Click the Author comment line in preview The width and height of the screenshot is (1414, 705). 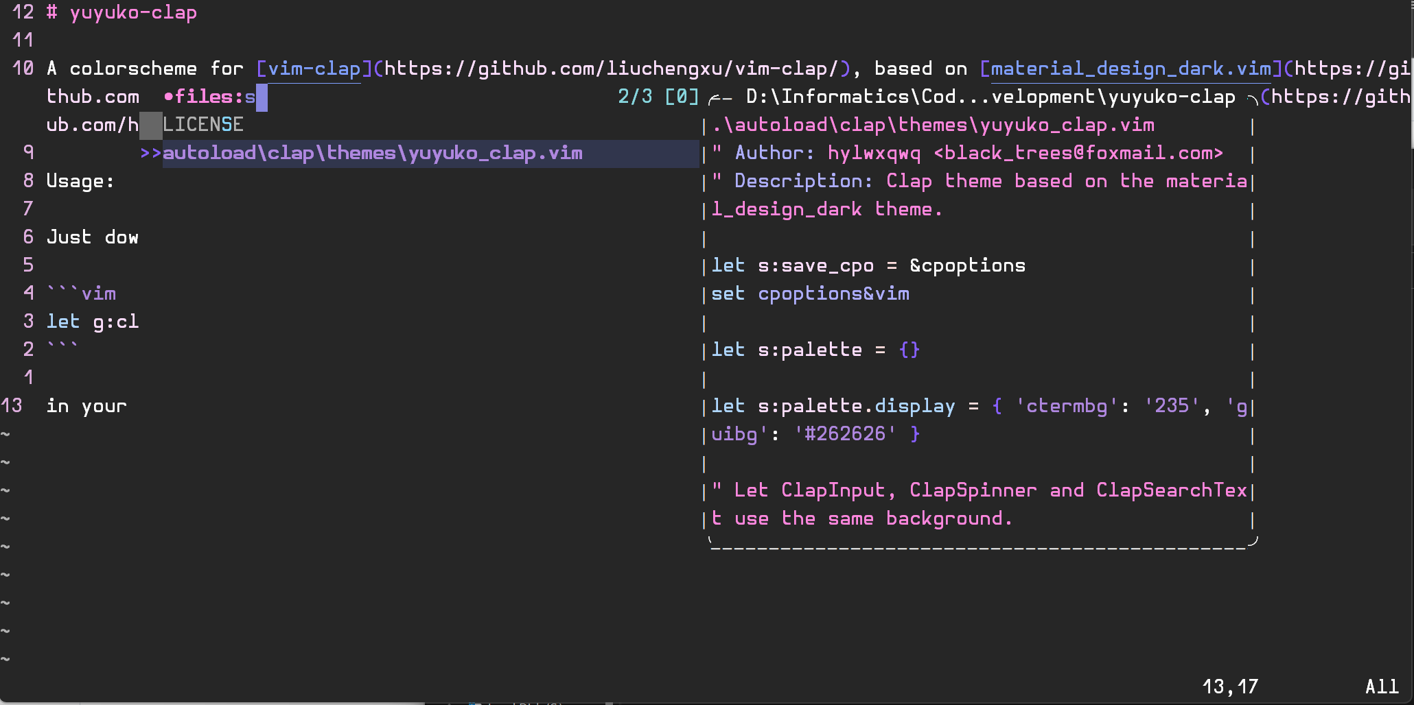[967, 153]
